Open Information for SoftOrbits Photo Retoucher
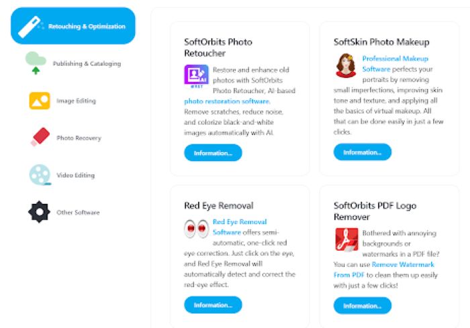Viewport: 470px width, 328px height. pos(213,153)
